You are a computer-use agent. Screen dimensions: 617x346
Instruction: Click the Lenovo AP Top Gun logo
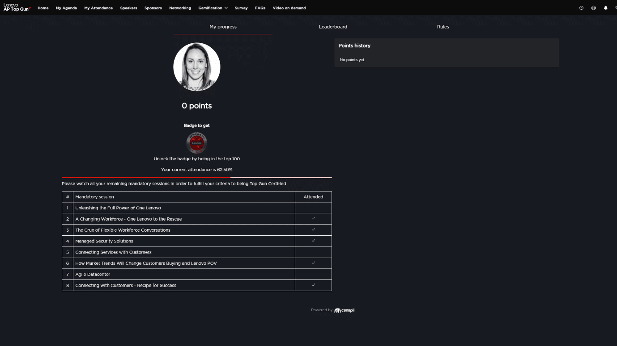tap(17, 7)
